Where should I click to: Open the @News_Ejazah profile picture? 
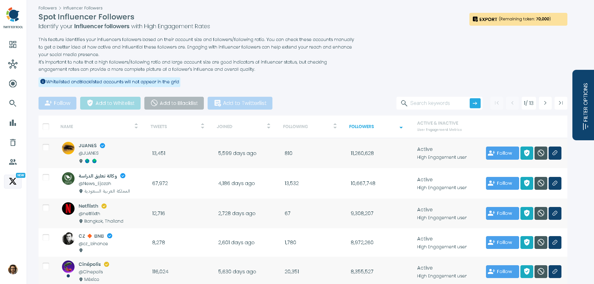[68, 178]
